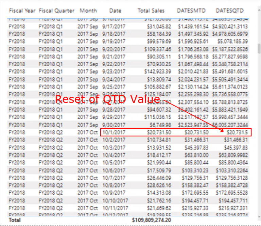Sort by the Fiscal Year column header
This screenshot has width=261, height=226.
[x=22, y=11]
